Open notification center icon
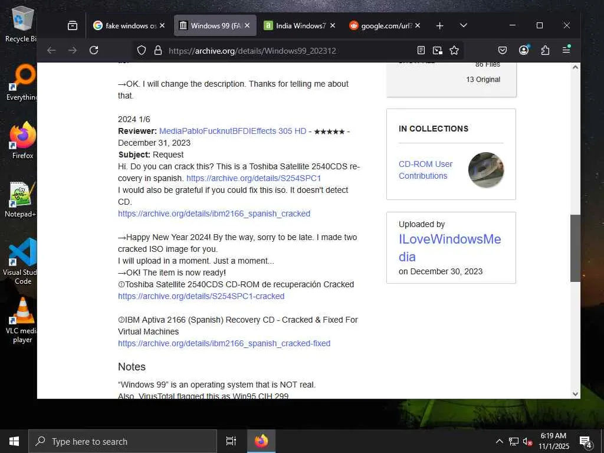 click(586, 441)
